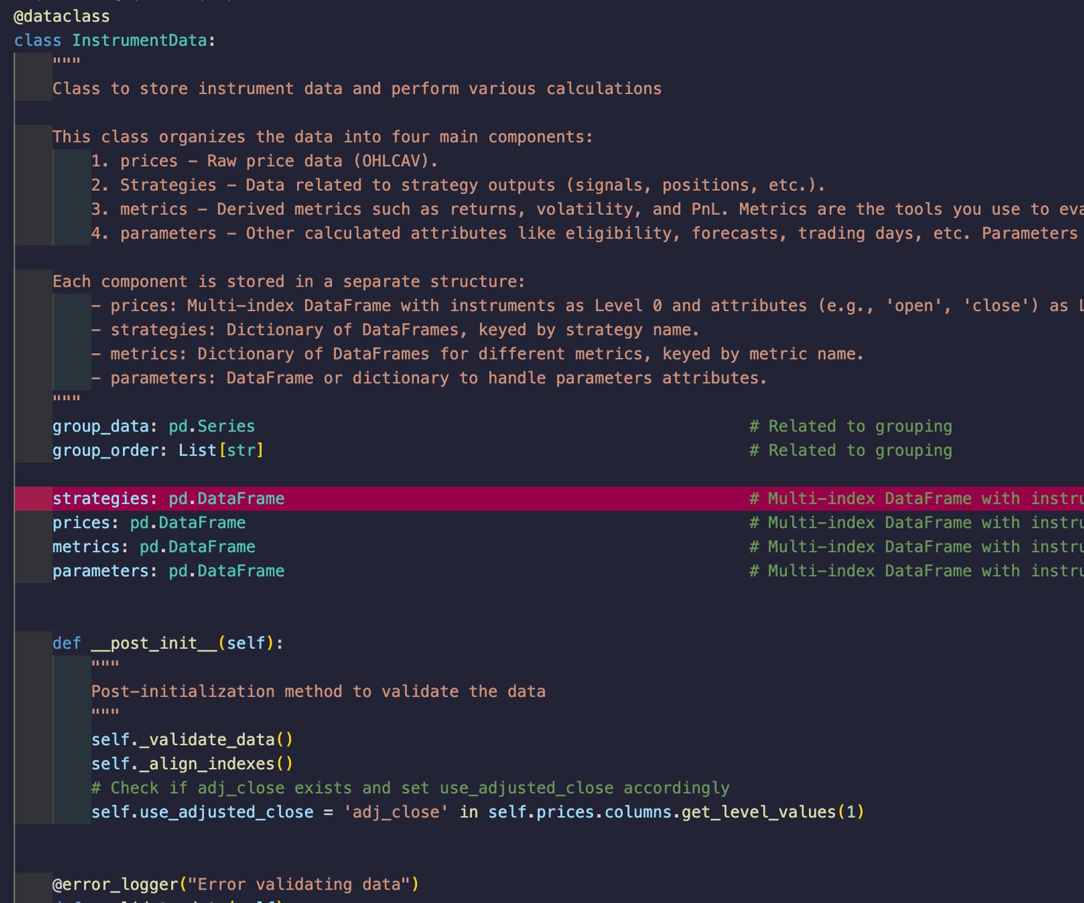Viewport: 1084px width, 903px height.
Task: Click the pd.Series type annotation
Action: [x=212, y=426]
